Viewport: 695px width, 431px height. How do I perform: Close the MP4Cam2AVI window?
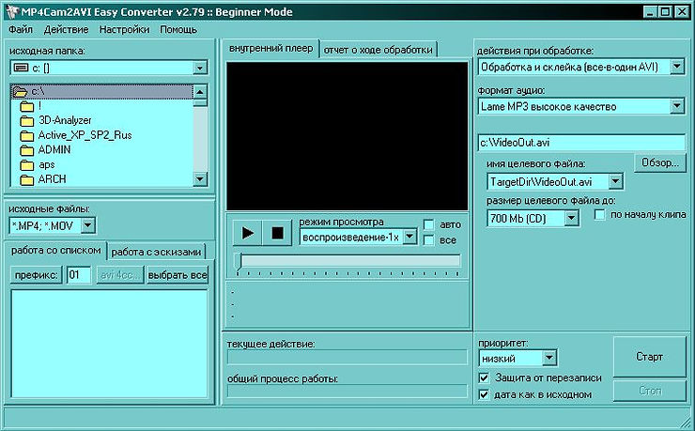pyautogui.click(x=681, y=12)
